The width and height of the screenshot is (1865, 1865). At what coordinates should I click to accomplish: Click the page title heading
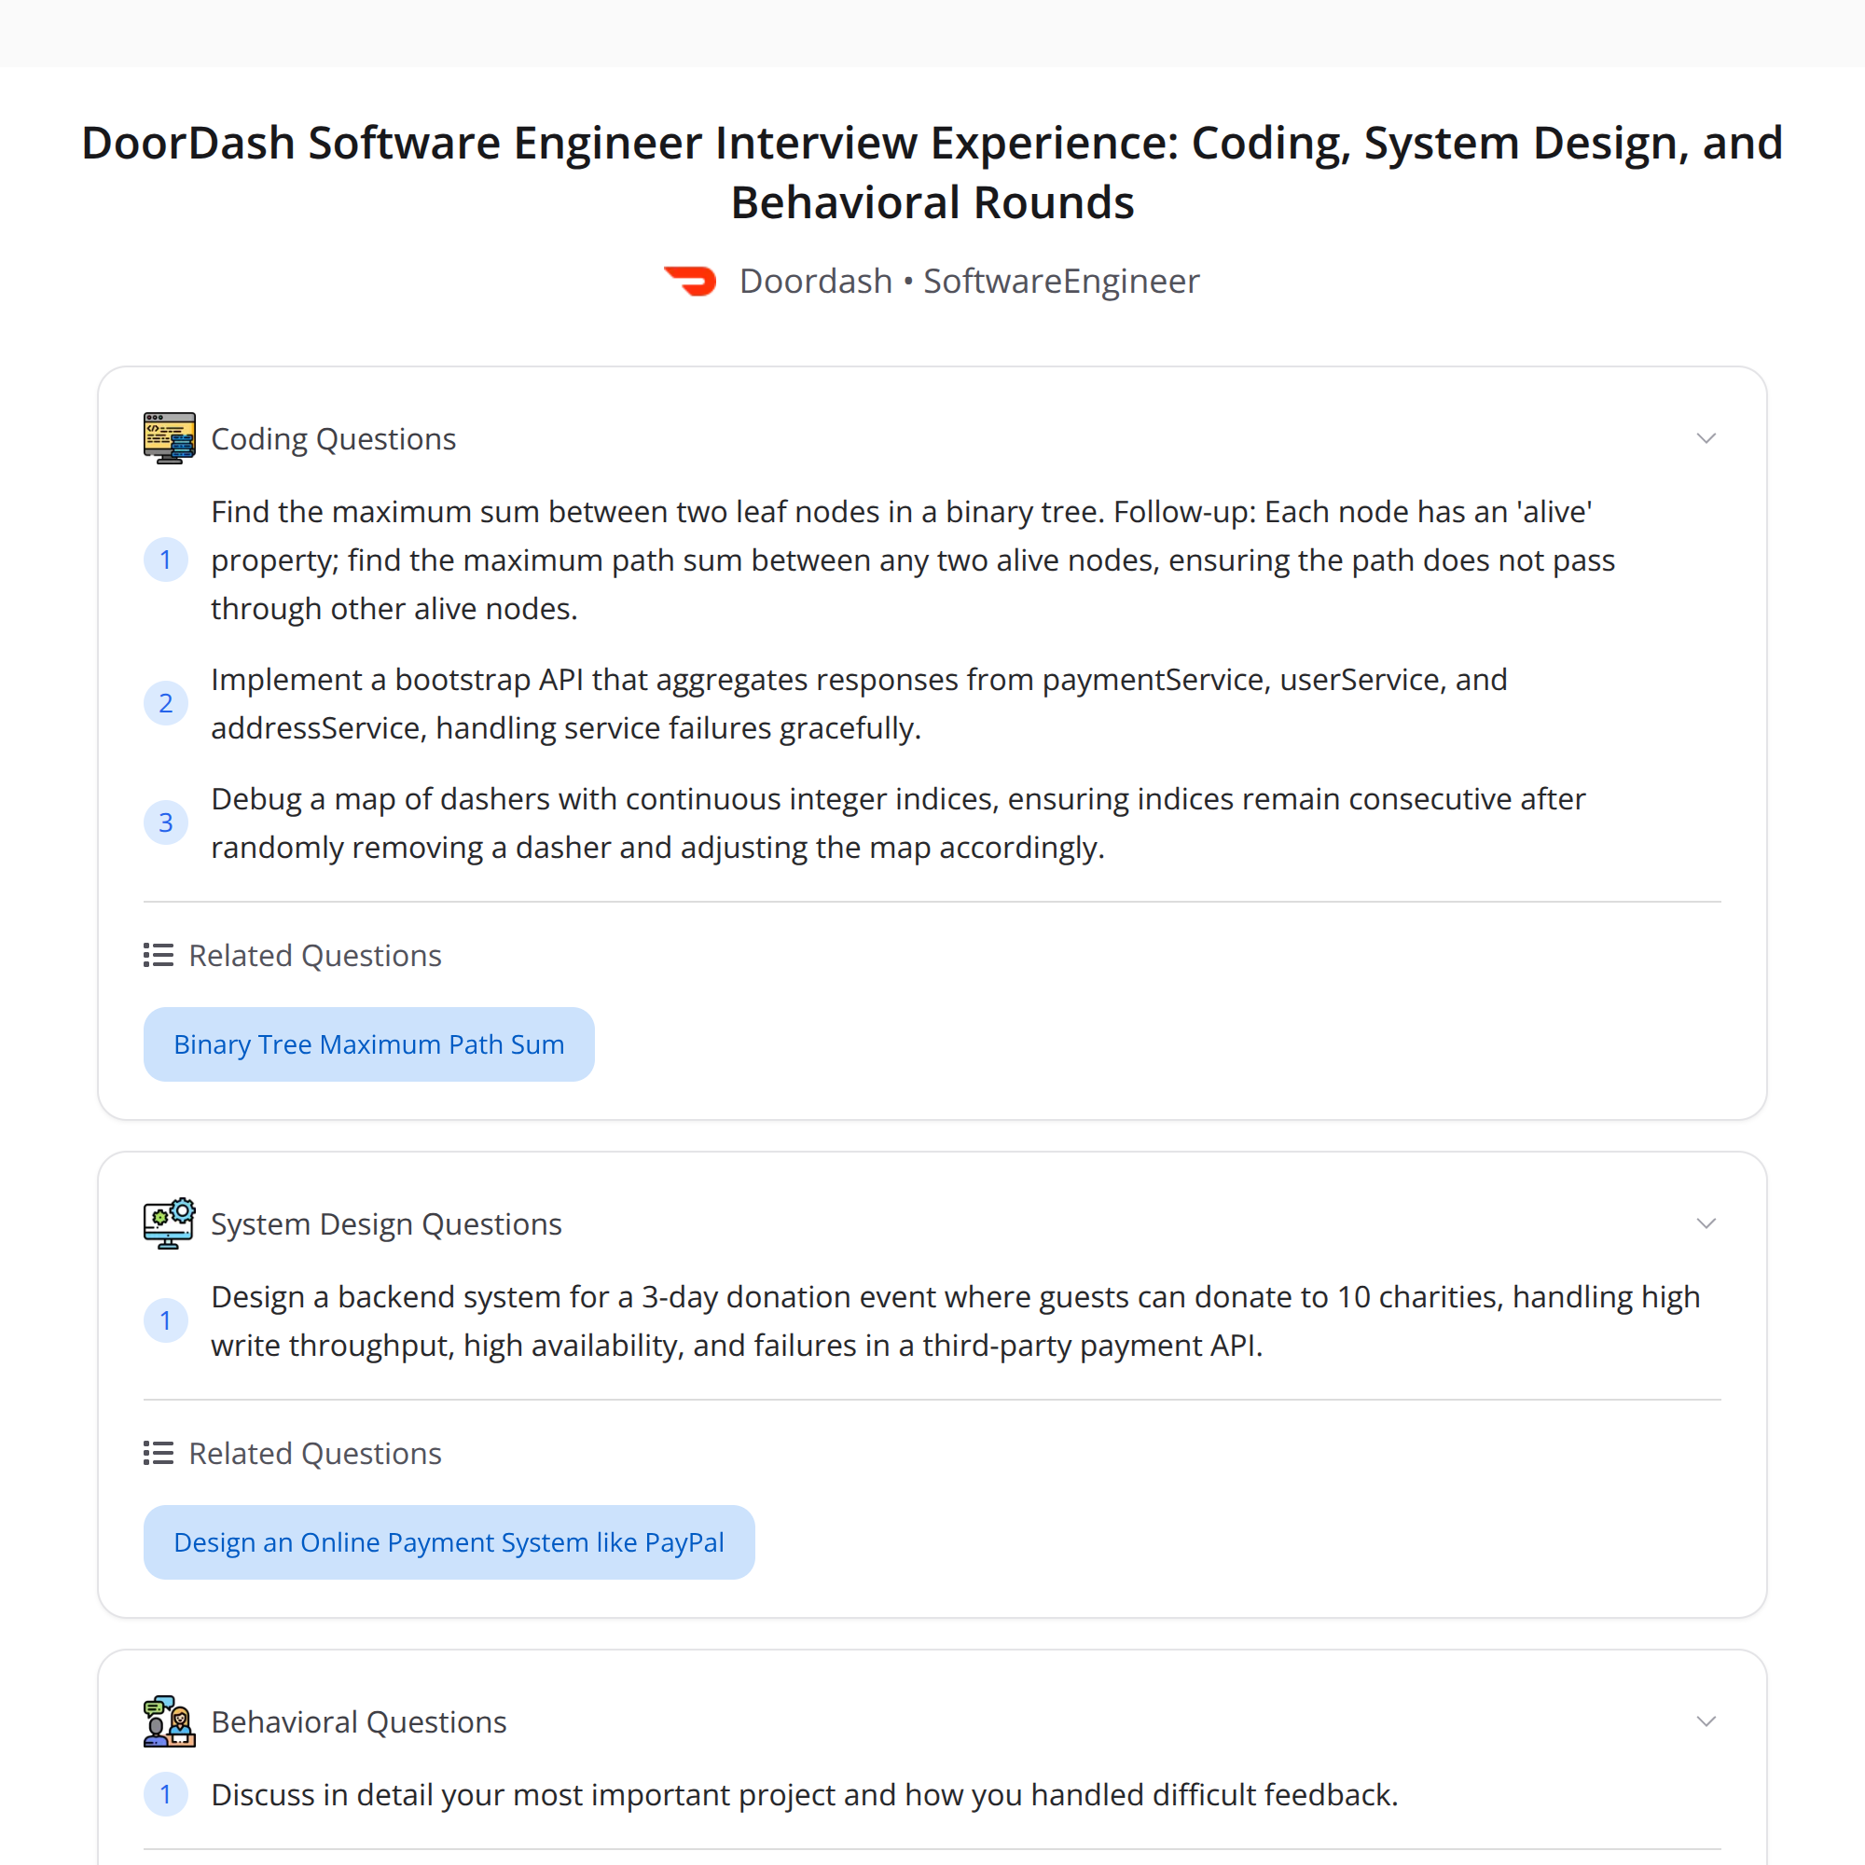pyautogui.click(x=932, y=172)
